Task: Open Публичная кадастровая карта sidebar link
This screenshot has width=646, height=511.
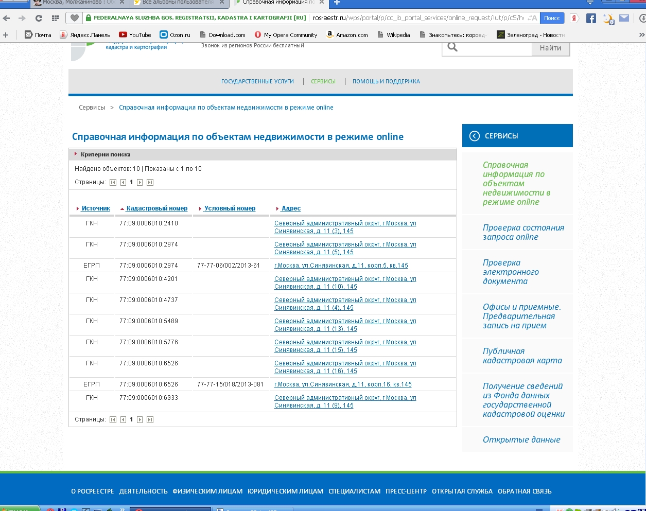Action: pyautogui.click(x=522, y=356)
